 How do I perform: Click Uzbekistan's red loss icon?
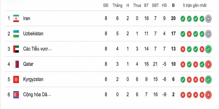189,34
